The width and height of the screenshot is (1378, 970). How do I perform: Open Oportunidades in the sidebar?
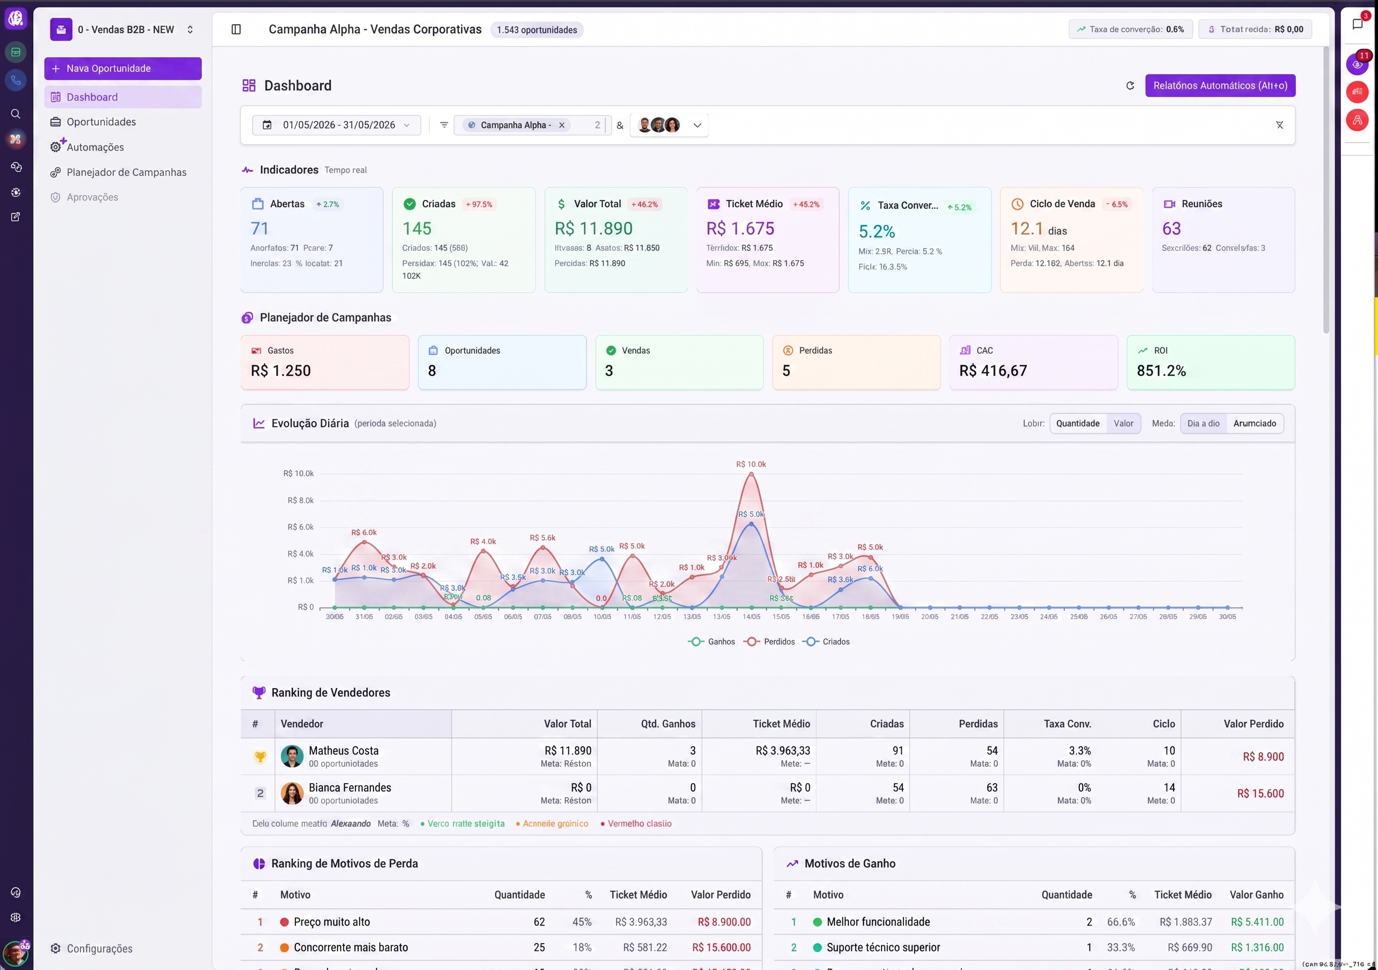(123, 122)
